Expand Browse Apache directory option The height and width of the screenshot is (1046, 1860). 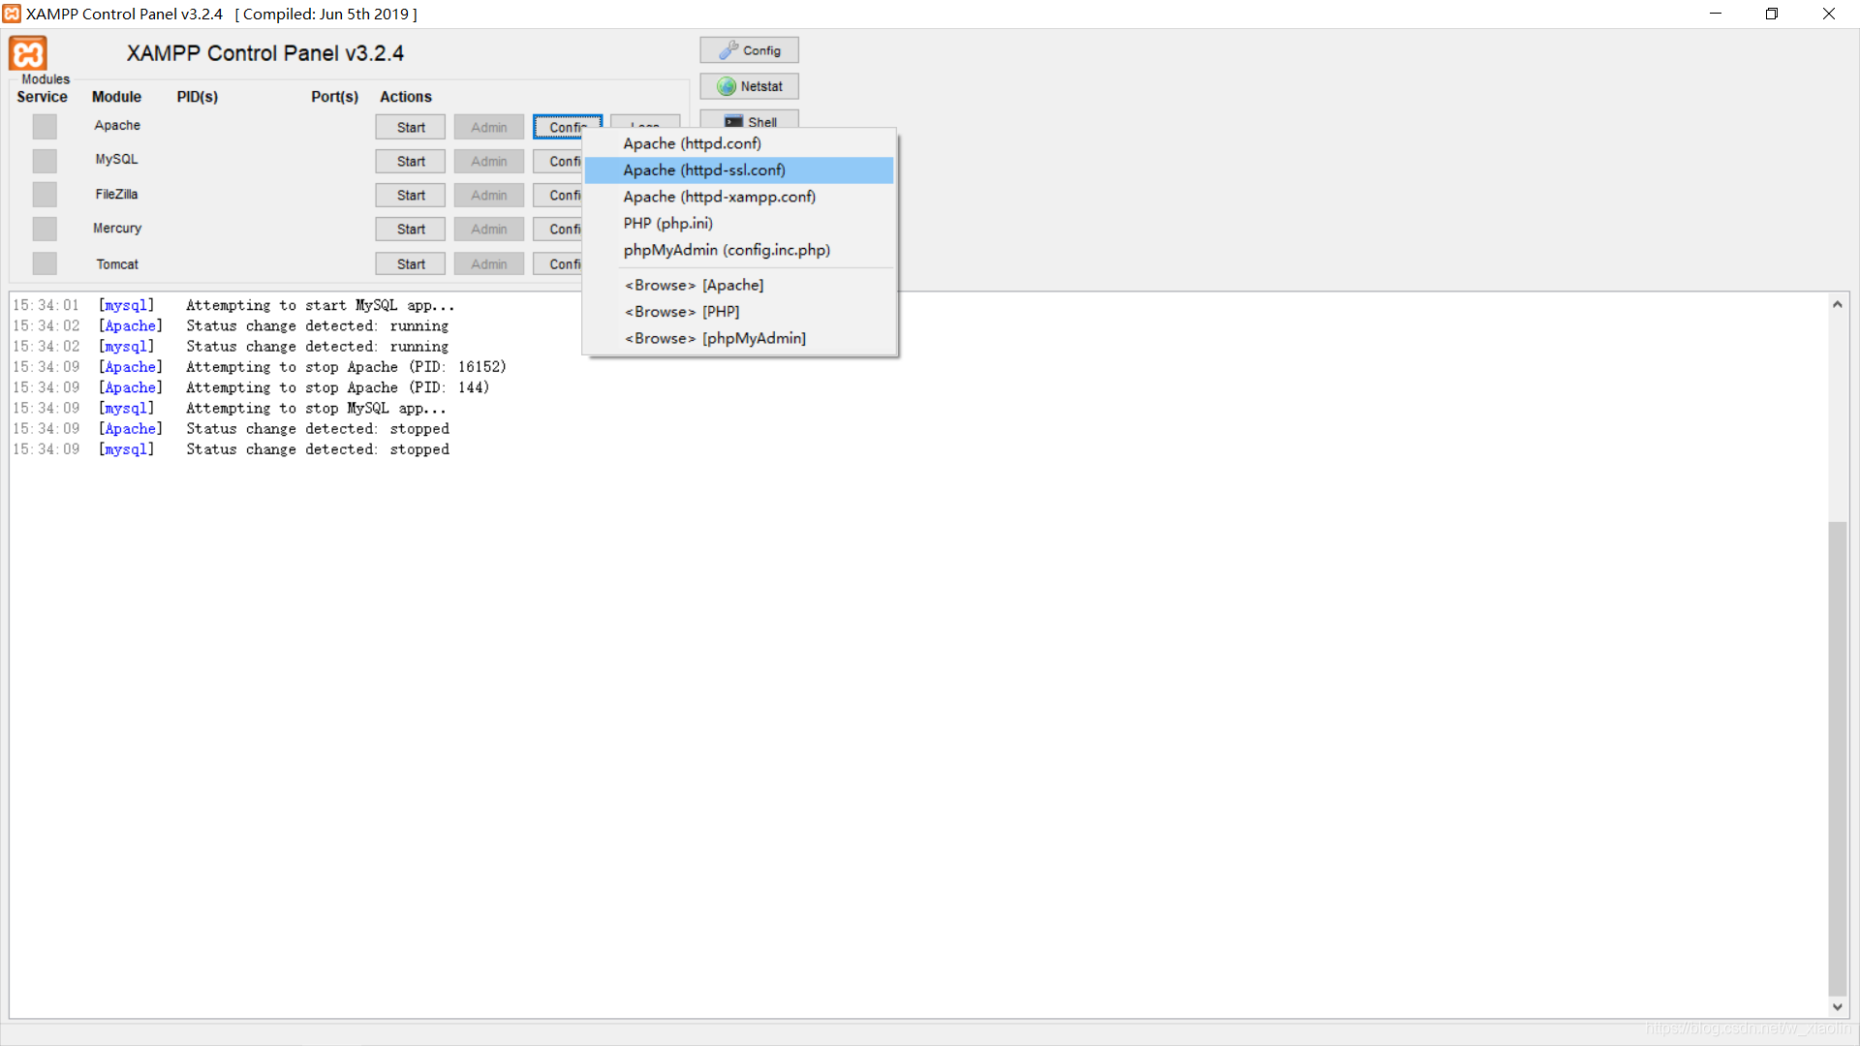[x=693, y=284]
